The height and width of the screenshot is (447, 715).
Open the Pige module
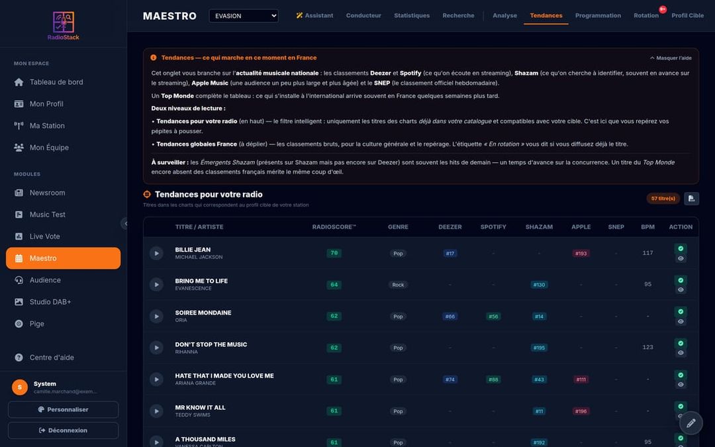coord(63,324)
